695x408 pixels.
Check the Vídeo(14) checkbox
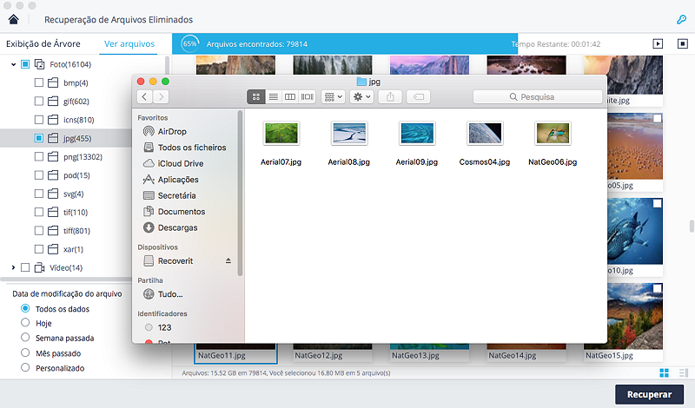click(x=25, y=267)
